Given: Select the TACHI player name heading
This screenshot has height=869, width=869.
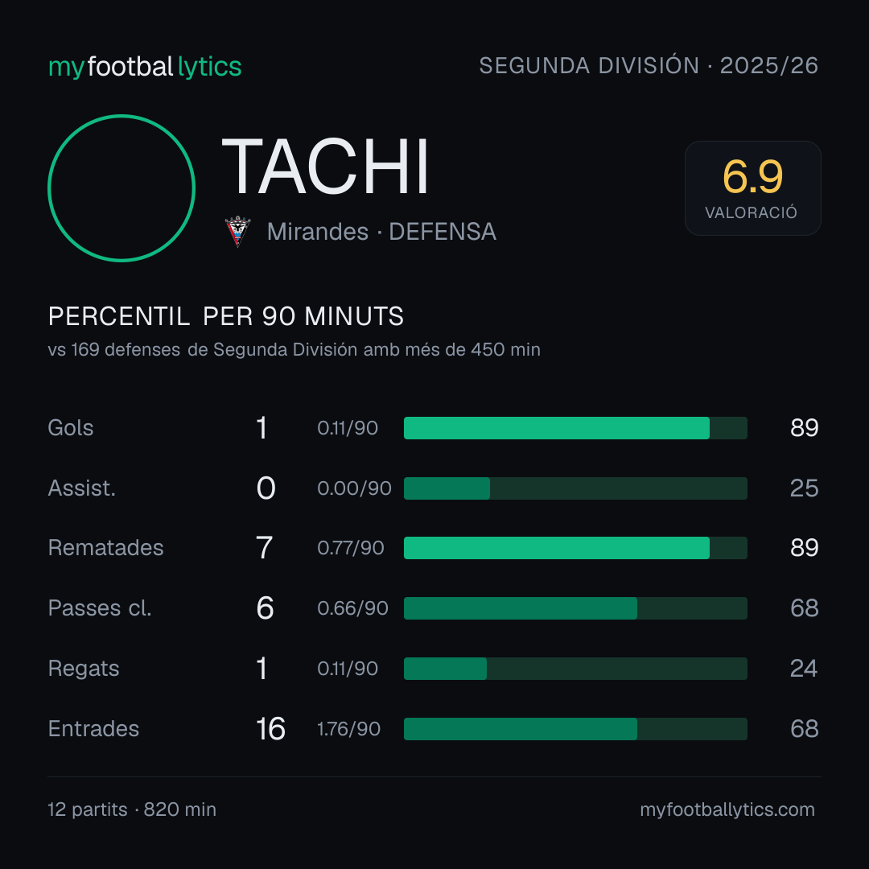Looking at the screenshot, I should pyautogui.click(x=325, y=167).
